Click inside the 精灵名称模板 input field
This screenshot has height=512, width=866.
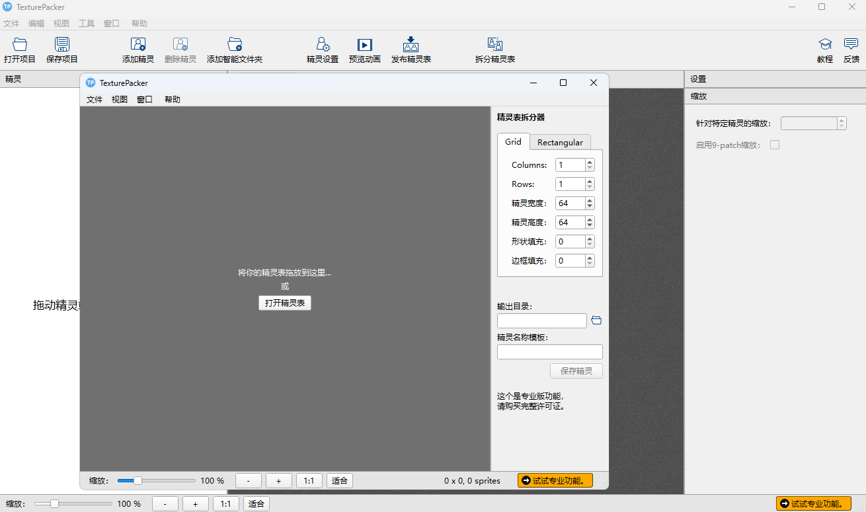coord(549,351)
